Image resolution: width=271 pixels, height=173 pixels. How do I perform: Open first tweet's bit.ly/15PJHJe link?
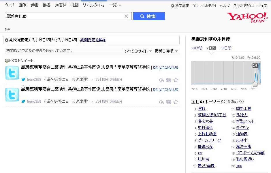(165, 67)
